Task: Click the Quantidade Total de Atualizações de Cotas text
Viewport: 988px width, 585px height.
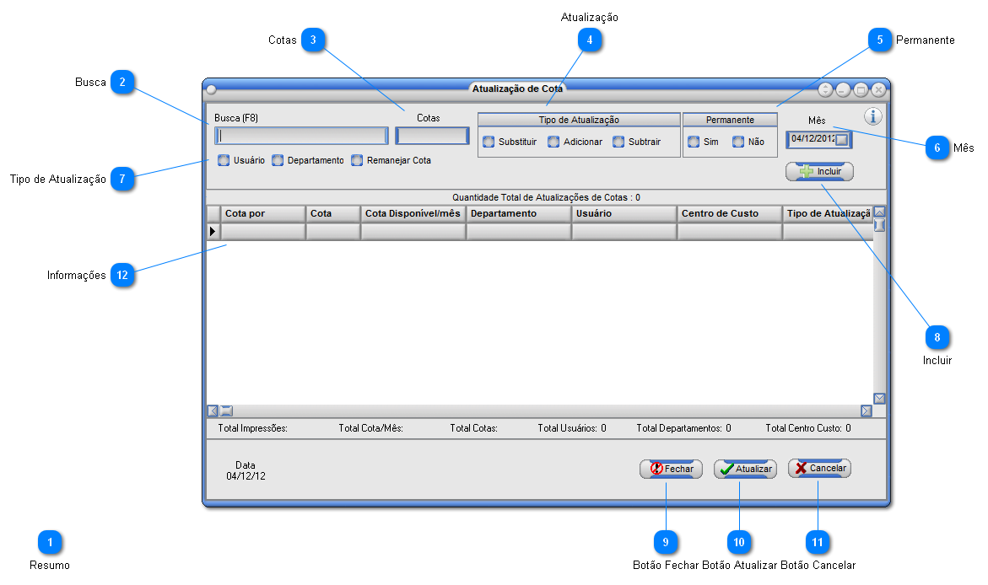Action: (546, 197)
